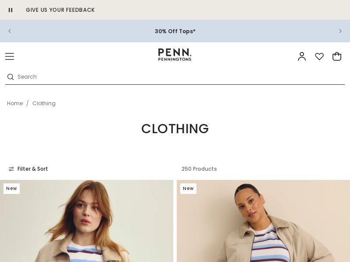Select the account profile icon
This screenshot has height=262, width=350.
coord(302,56)
